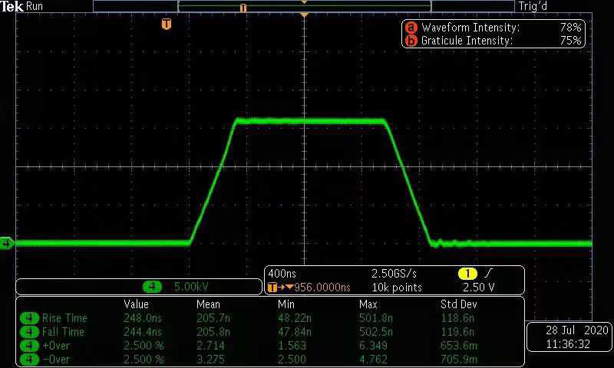Viewport: 614px width, 368px height.
Task: Select the 119.6n fall time standard deviation
Action: pyautogui.click(x=457, y=332)
